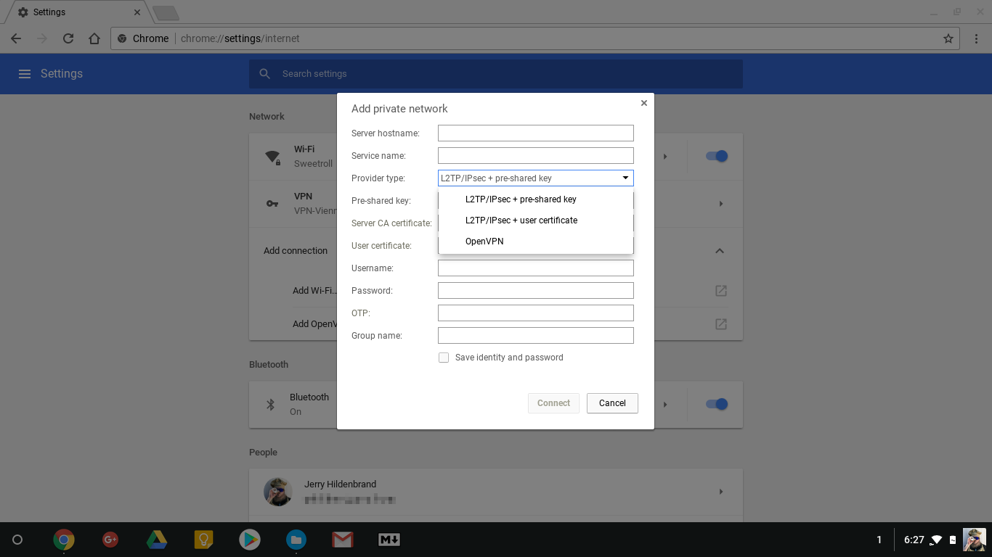Image resolution: width=992 pixels, height=557 pixels.
Task: Close the Add private network dialog
Action: pos(643,103)
